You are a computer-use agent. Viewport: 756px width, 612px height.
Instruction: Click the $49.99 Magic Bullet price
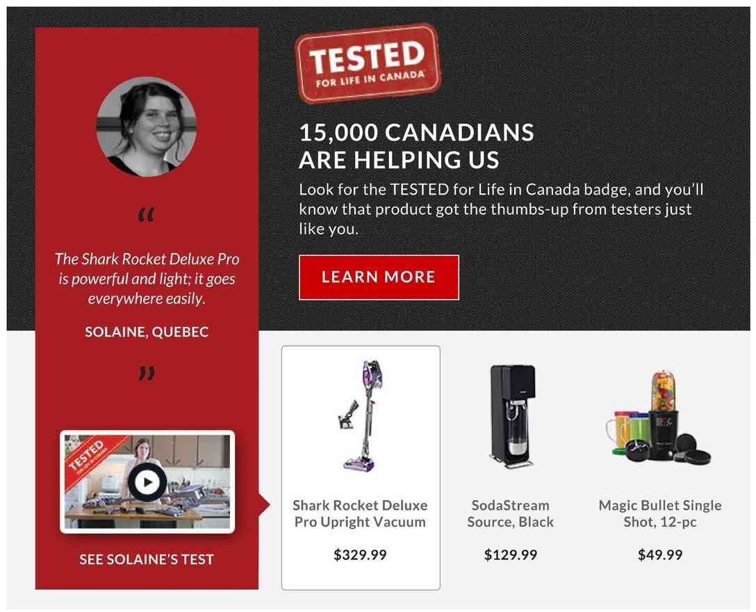(x=660, y=555)
